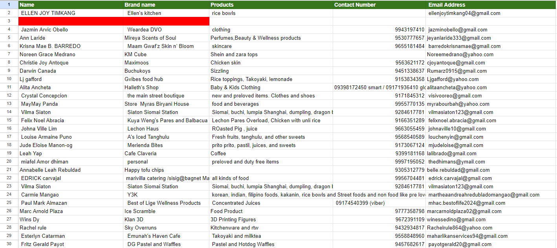Select the ROasted Pig, juice cell
The height and width of the screenshot is (248, 557).
(x=271, y=129)
